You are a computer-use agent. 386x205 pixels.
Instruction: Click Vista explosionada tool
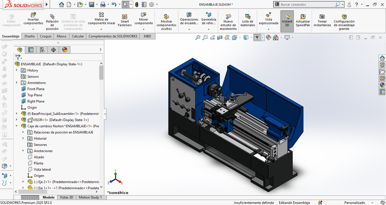pos(268,19)
